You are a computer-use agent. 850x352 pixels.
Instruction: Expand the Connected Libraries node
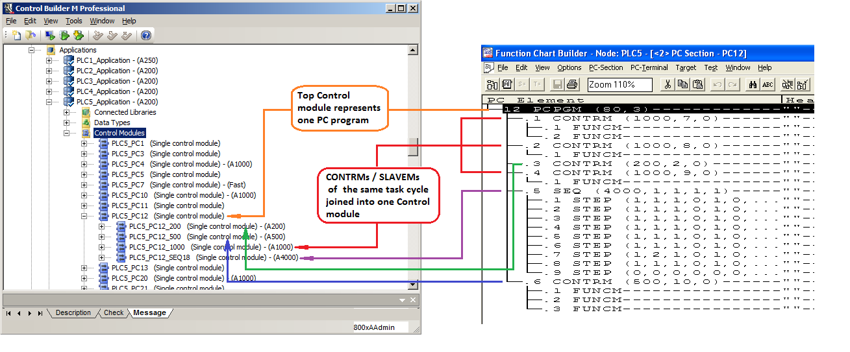67,112
